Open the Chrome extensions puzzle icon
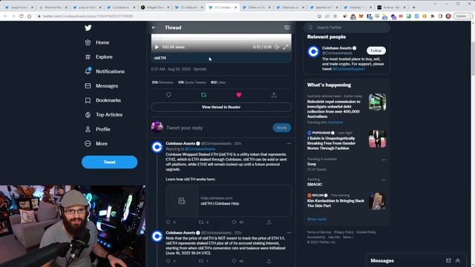Viewport: 475px width, 267px height. pyautogui.click(x=433, y=16)
